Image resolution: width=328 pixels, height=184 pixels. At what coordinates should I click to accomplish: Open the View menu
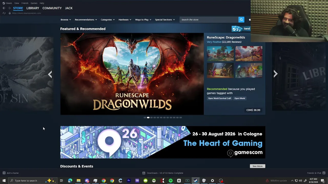pyautogui.click(x=17, y=3)
